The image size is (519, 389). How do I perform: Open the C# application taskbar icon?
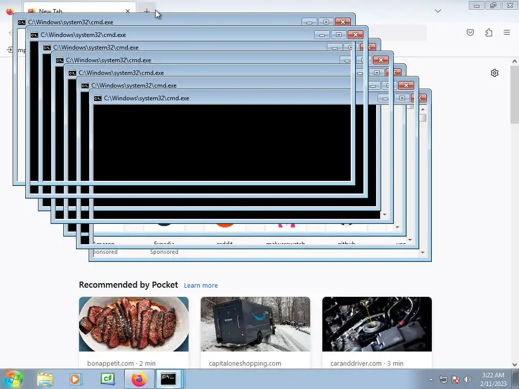(107, 379)
